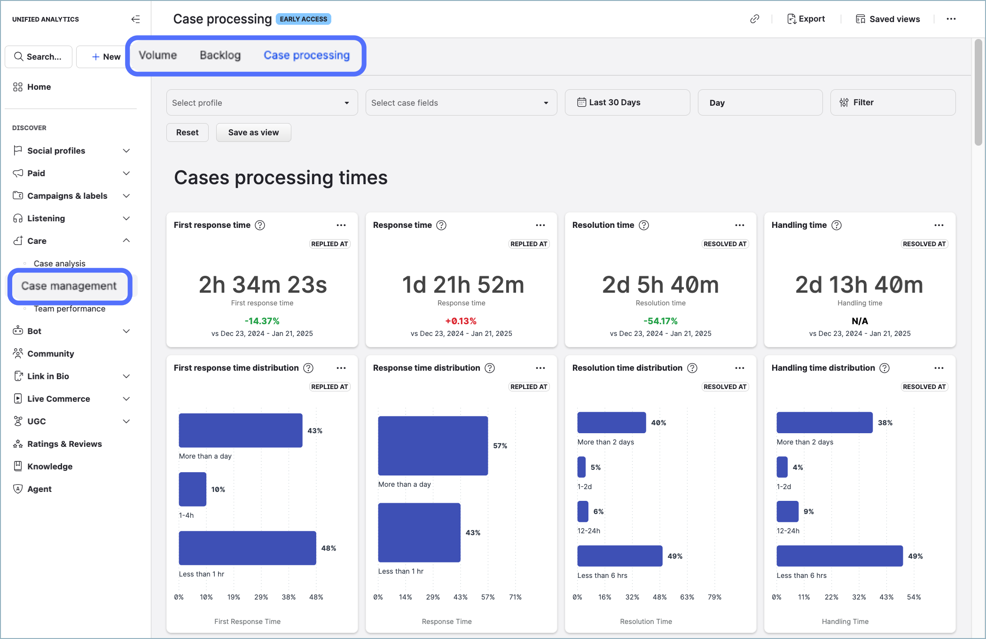986x639 pixels.
Task: Open the Resolution time card's three-dot menu
Action: click(x=739, y=225)
